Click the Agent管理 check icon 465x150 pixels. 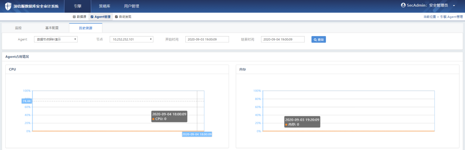click(92, 17)
